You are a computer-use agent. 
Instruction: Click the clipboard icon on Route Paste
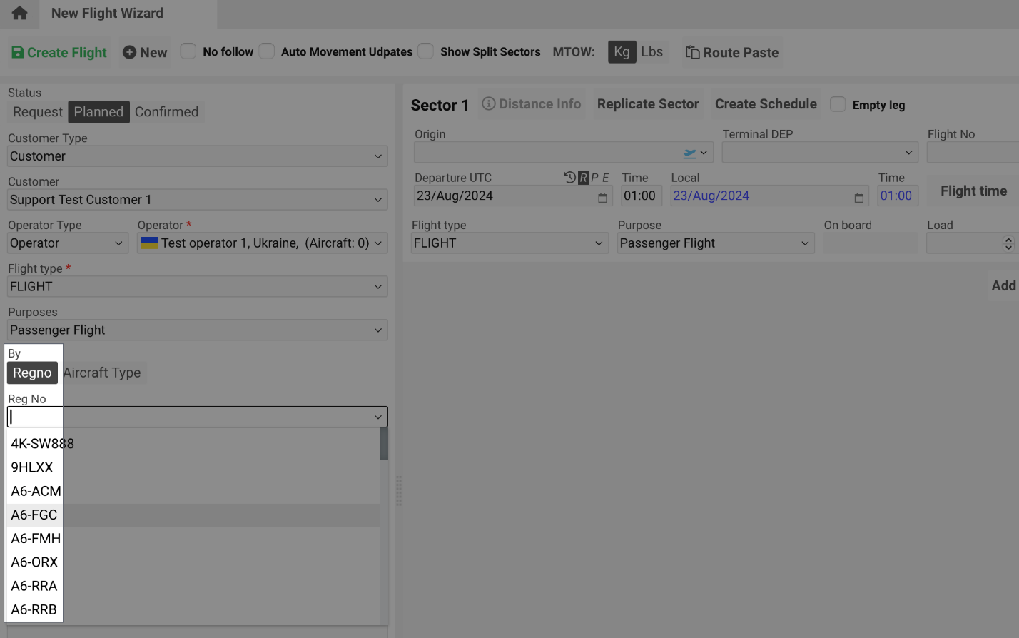coord(691,52)
